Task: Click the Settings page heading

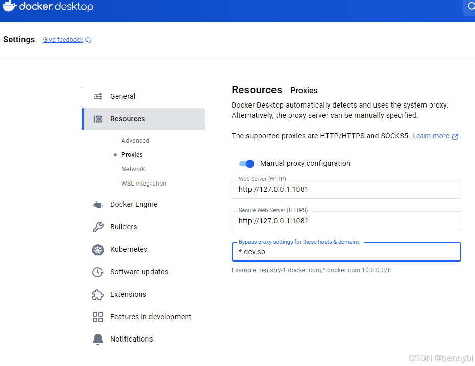Action: click(x=19, y=40)
